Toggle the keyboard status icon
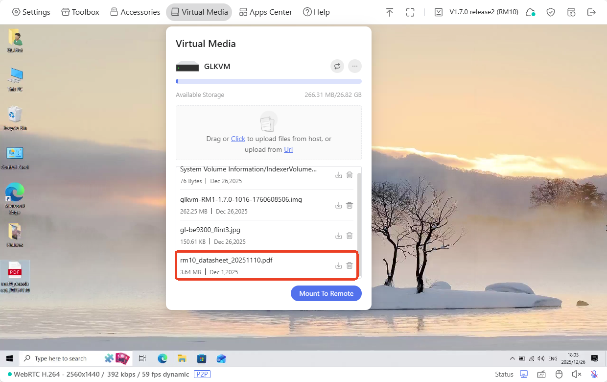 541,374
